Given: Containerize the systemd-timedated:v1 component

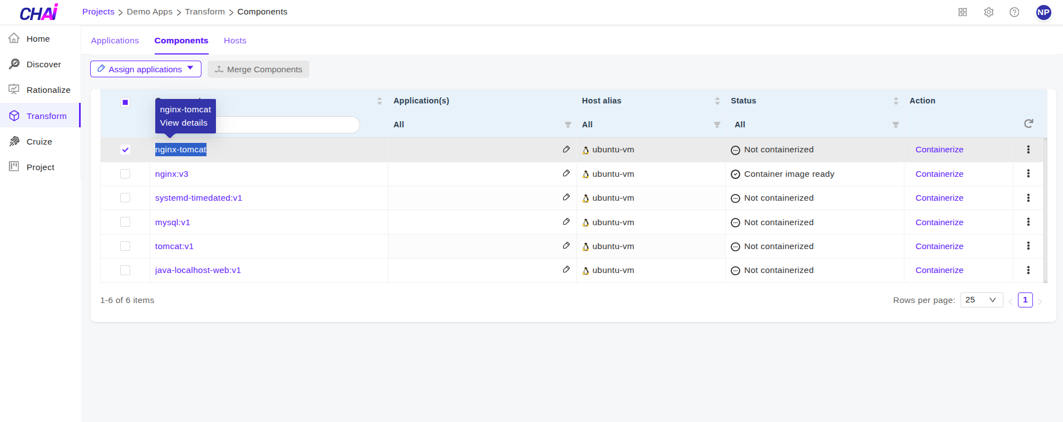Looking at the screenshot, I should click(939, 198).
